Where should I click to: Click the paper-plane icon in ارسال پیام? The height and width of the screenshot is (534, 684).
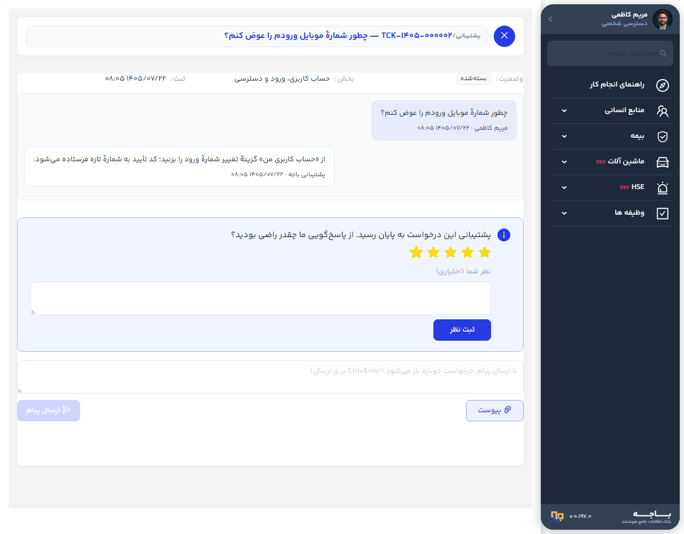pos(67,410)
